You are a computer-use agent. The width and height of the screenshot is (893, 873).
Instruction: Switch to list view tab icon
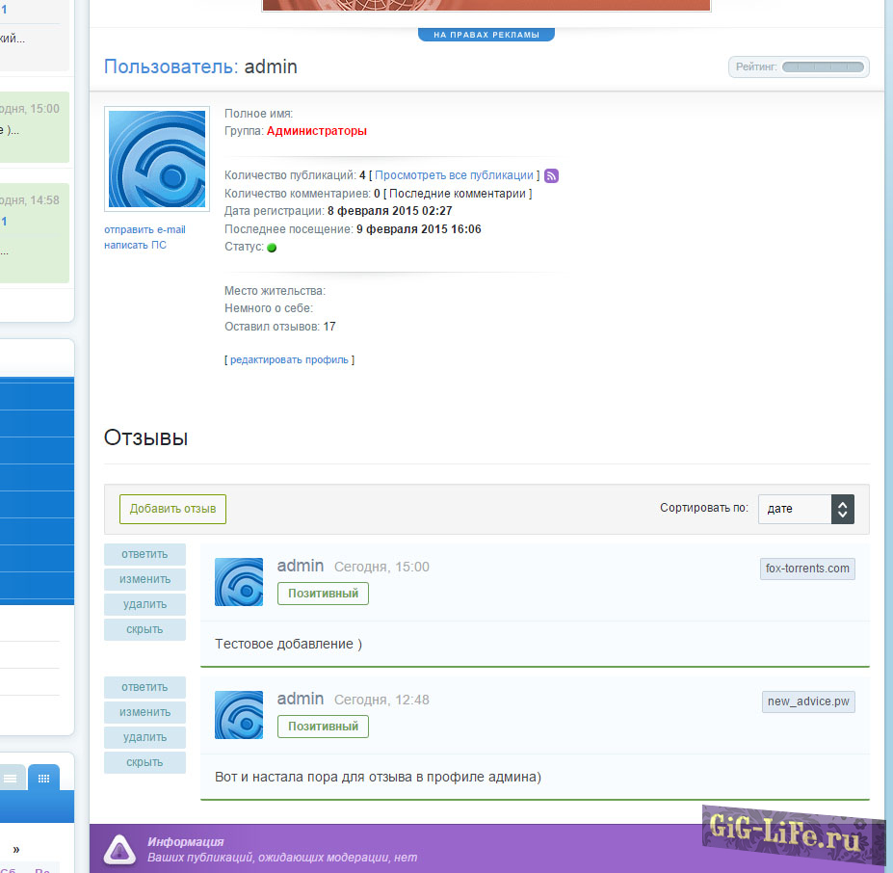pos(11,777)
